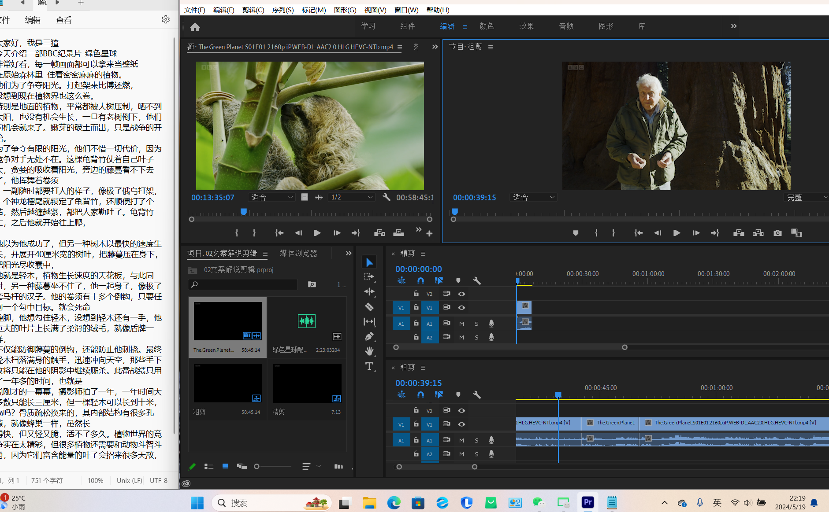Screen dimensions: 829x512
Task: Click the Home icon in Premiere
Action: [x=195, y=27]
